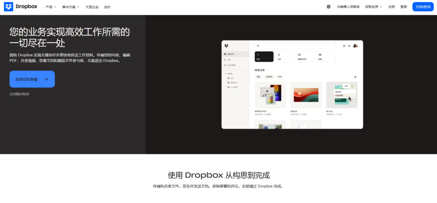Expand the 产品 dropdown menu
This screenshot has width=437, height=203.
pos(51,7)
